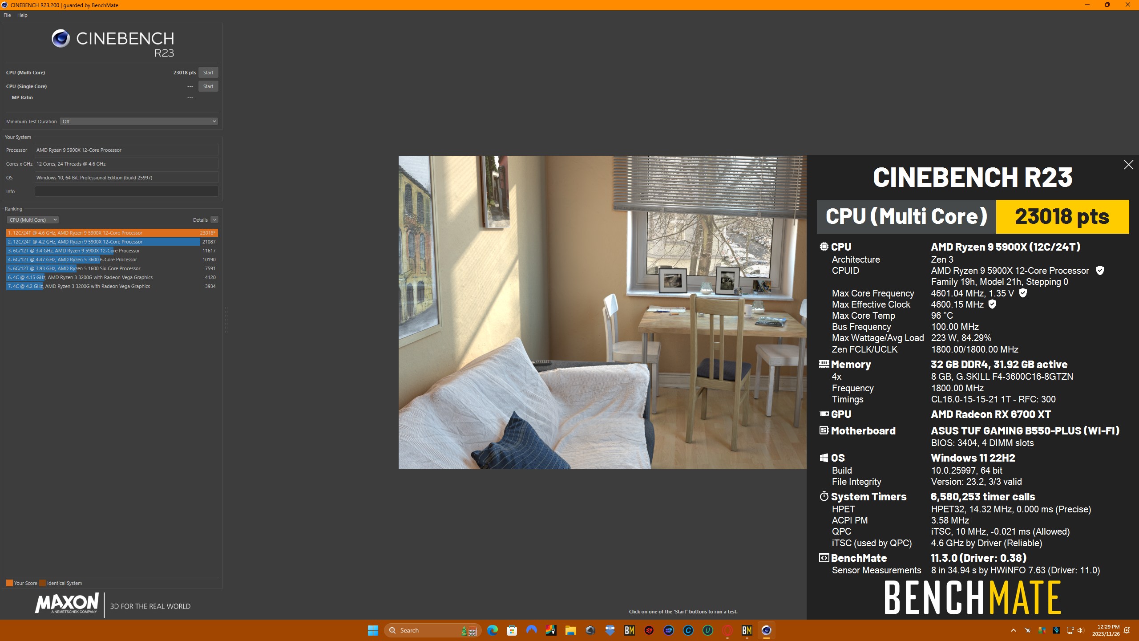Click the shield beside Max Core Frequency
1139x641 pixels.
pos(1023,293)
